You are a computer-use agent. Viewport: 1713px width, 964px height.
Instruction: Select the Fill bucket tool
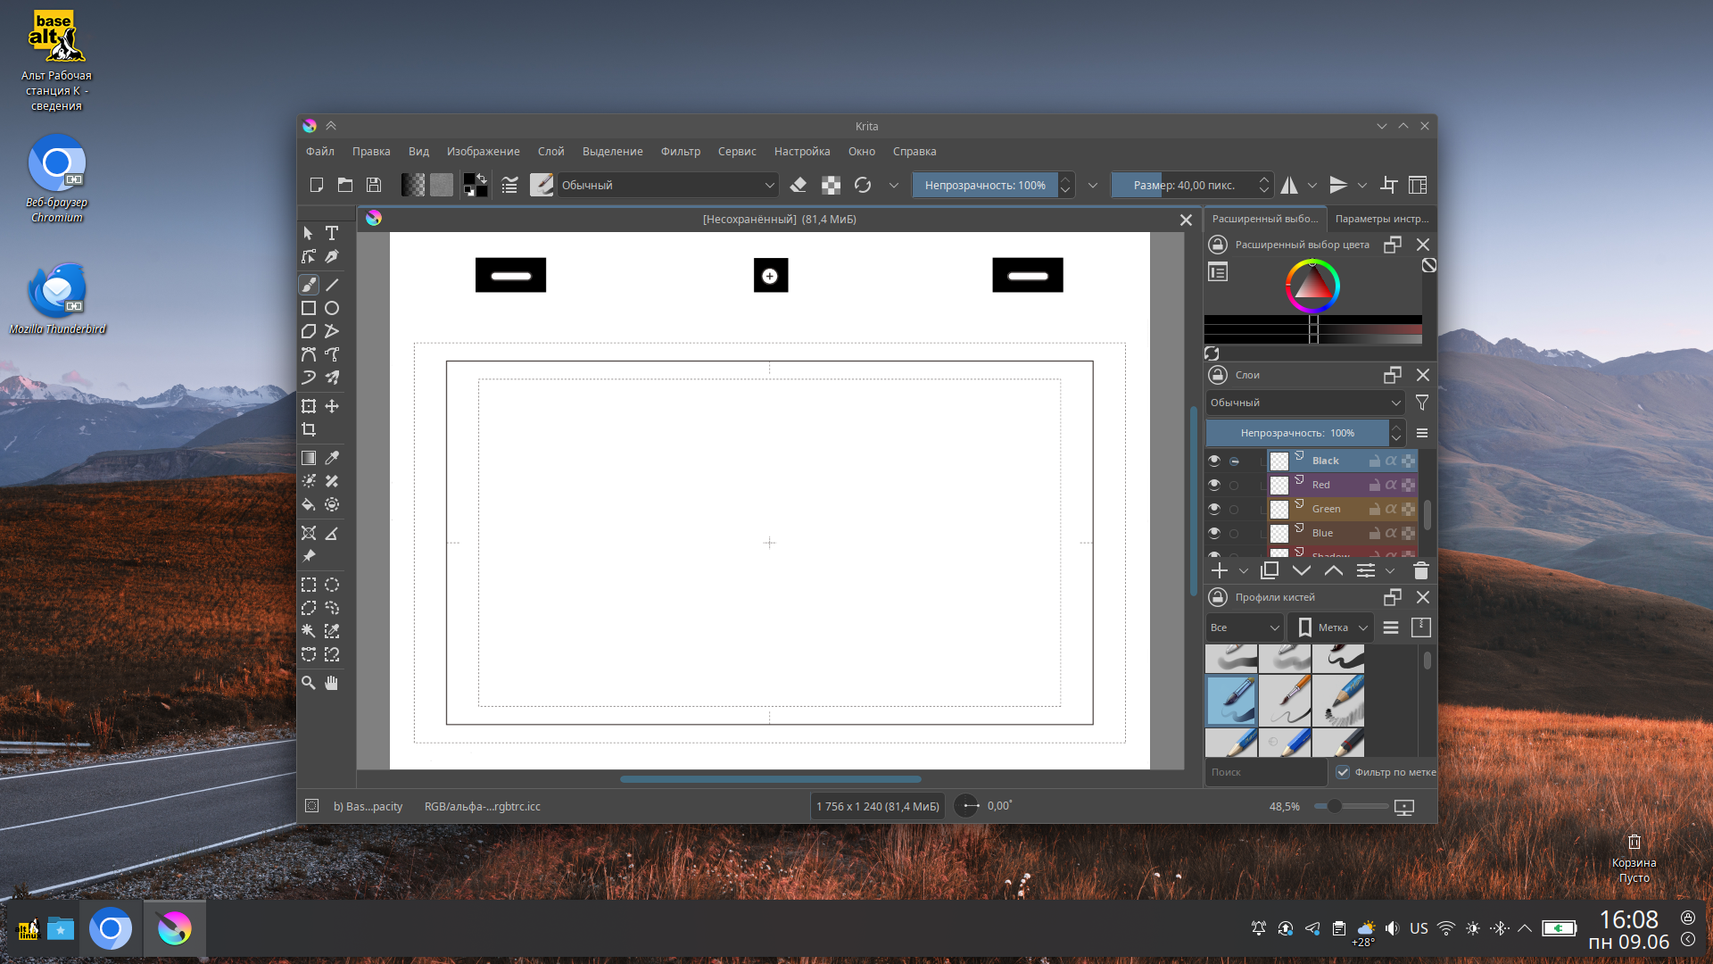point(309,504)
